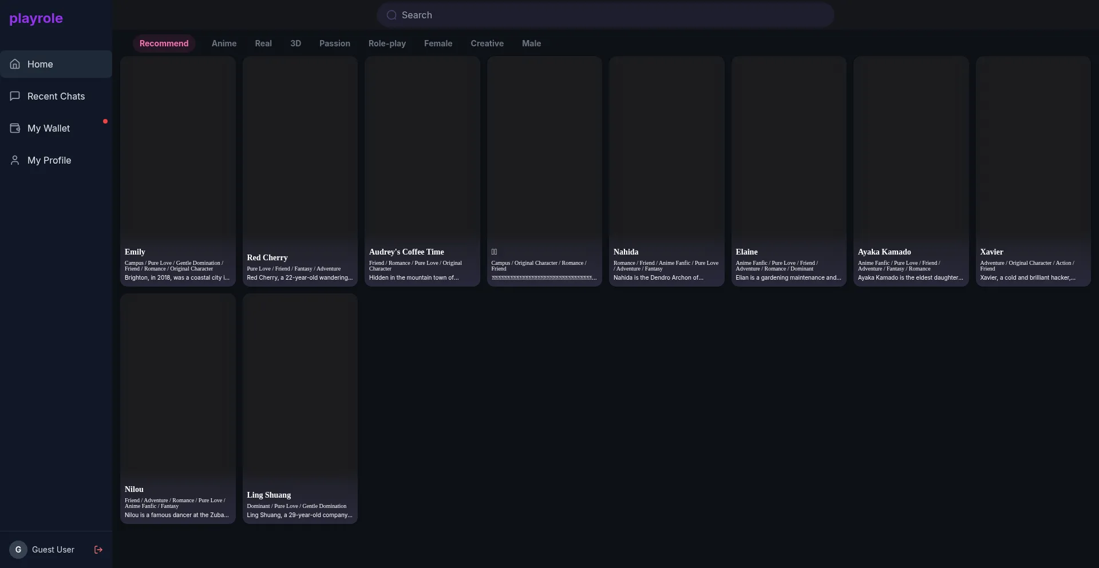Focus the Search input field

[612, 15]
